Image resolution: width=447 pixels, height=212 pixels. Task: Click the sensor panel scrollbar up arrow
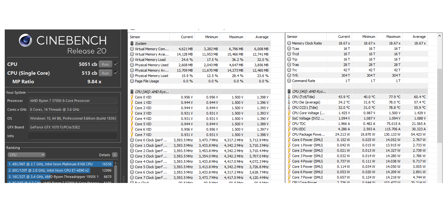click(x=439, y=36)
